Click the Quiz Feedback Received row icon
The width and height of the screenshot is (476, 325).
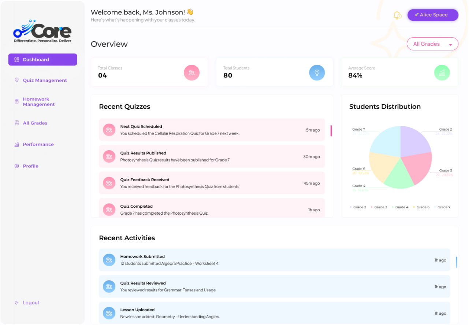click(x=109, y=183)
